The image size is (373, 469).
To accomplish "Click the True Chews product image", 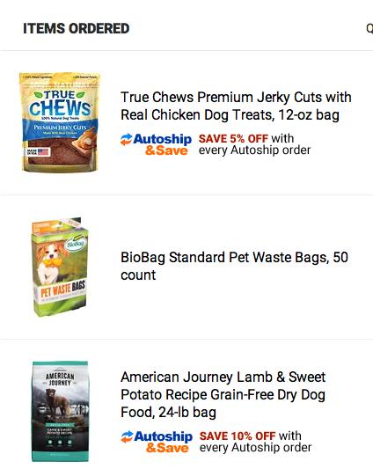I will [60, 122].
